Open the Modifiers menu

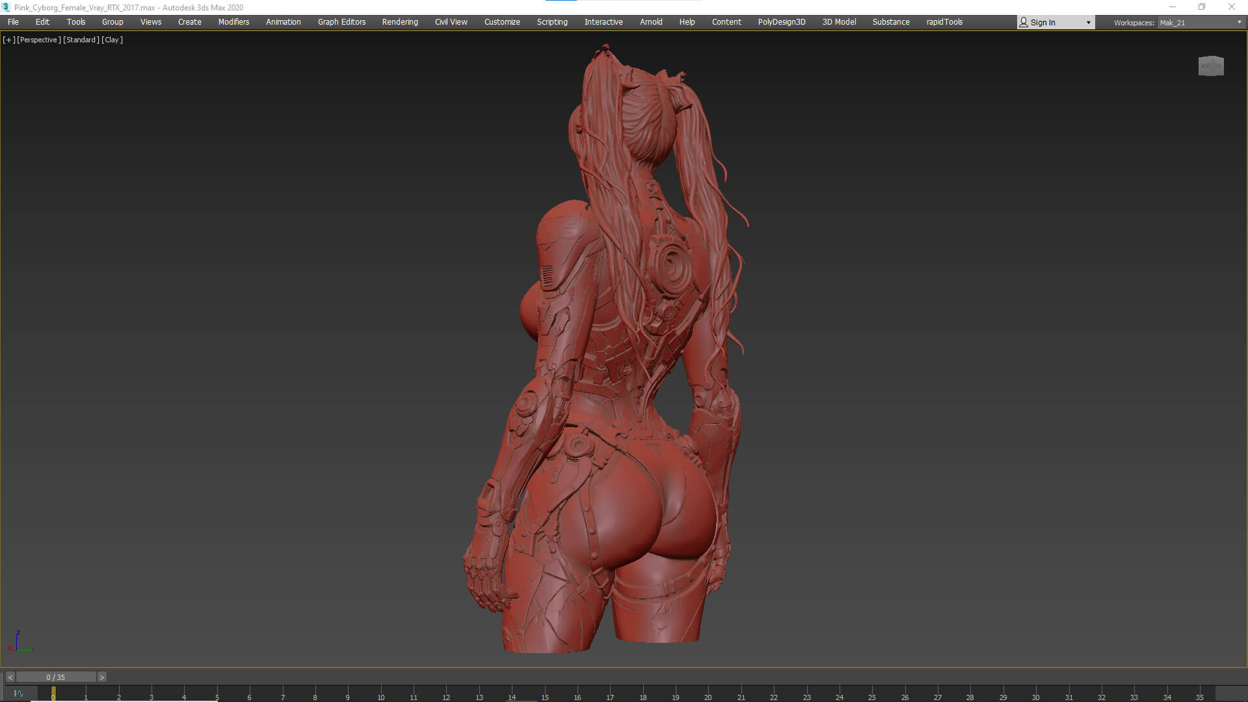coord(233,22)
